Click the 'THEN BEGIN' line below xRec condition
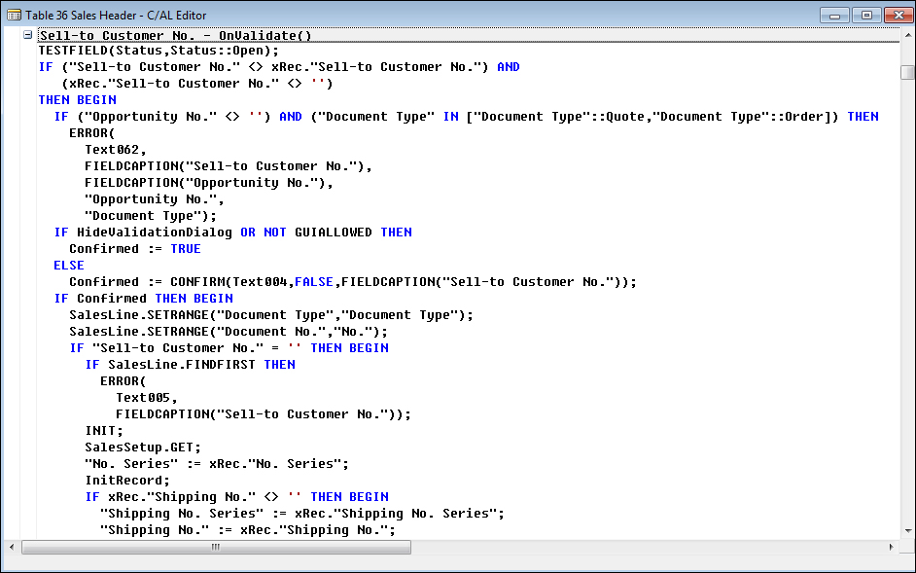Screen dimensions: 916x573 [77, 100]
